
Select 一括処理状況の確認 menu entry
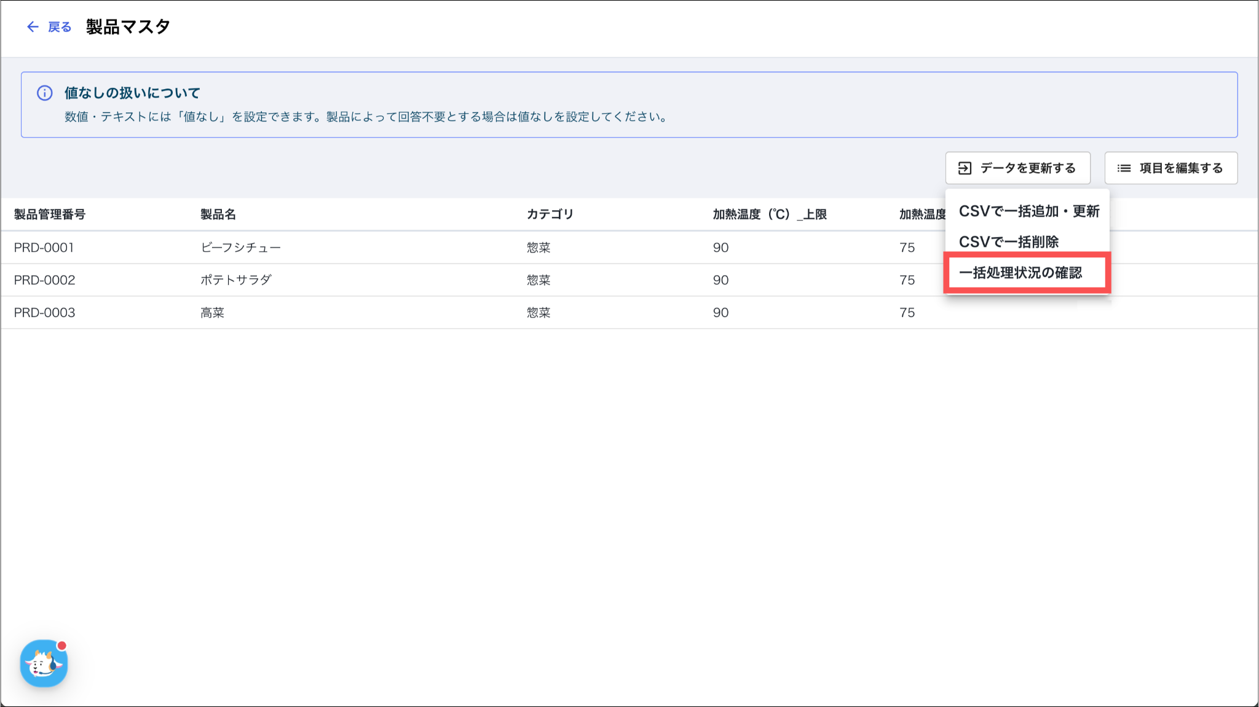tap(1020, 273)
